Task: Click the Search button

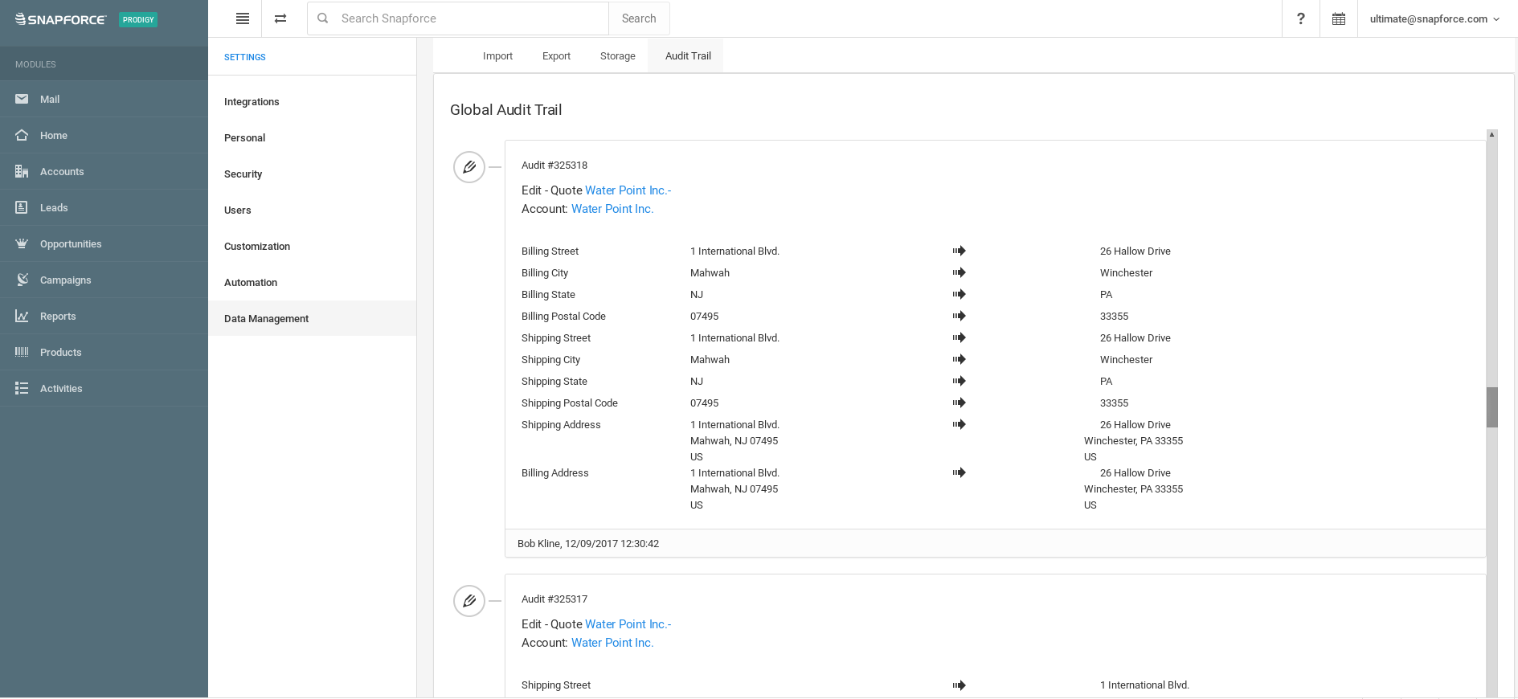Action: (639, 18)
